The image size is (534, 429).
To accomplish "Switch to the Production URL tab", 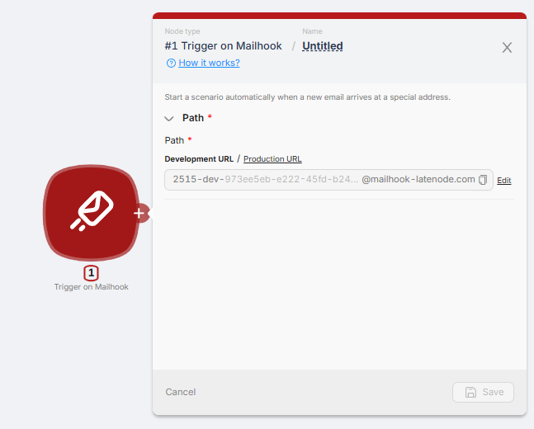I will pos(272,158).
